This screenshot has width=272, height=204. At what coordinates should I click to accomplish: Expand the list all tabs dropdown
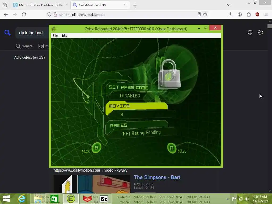pos(229,5)
